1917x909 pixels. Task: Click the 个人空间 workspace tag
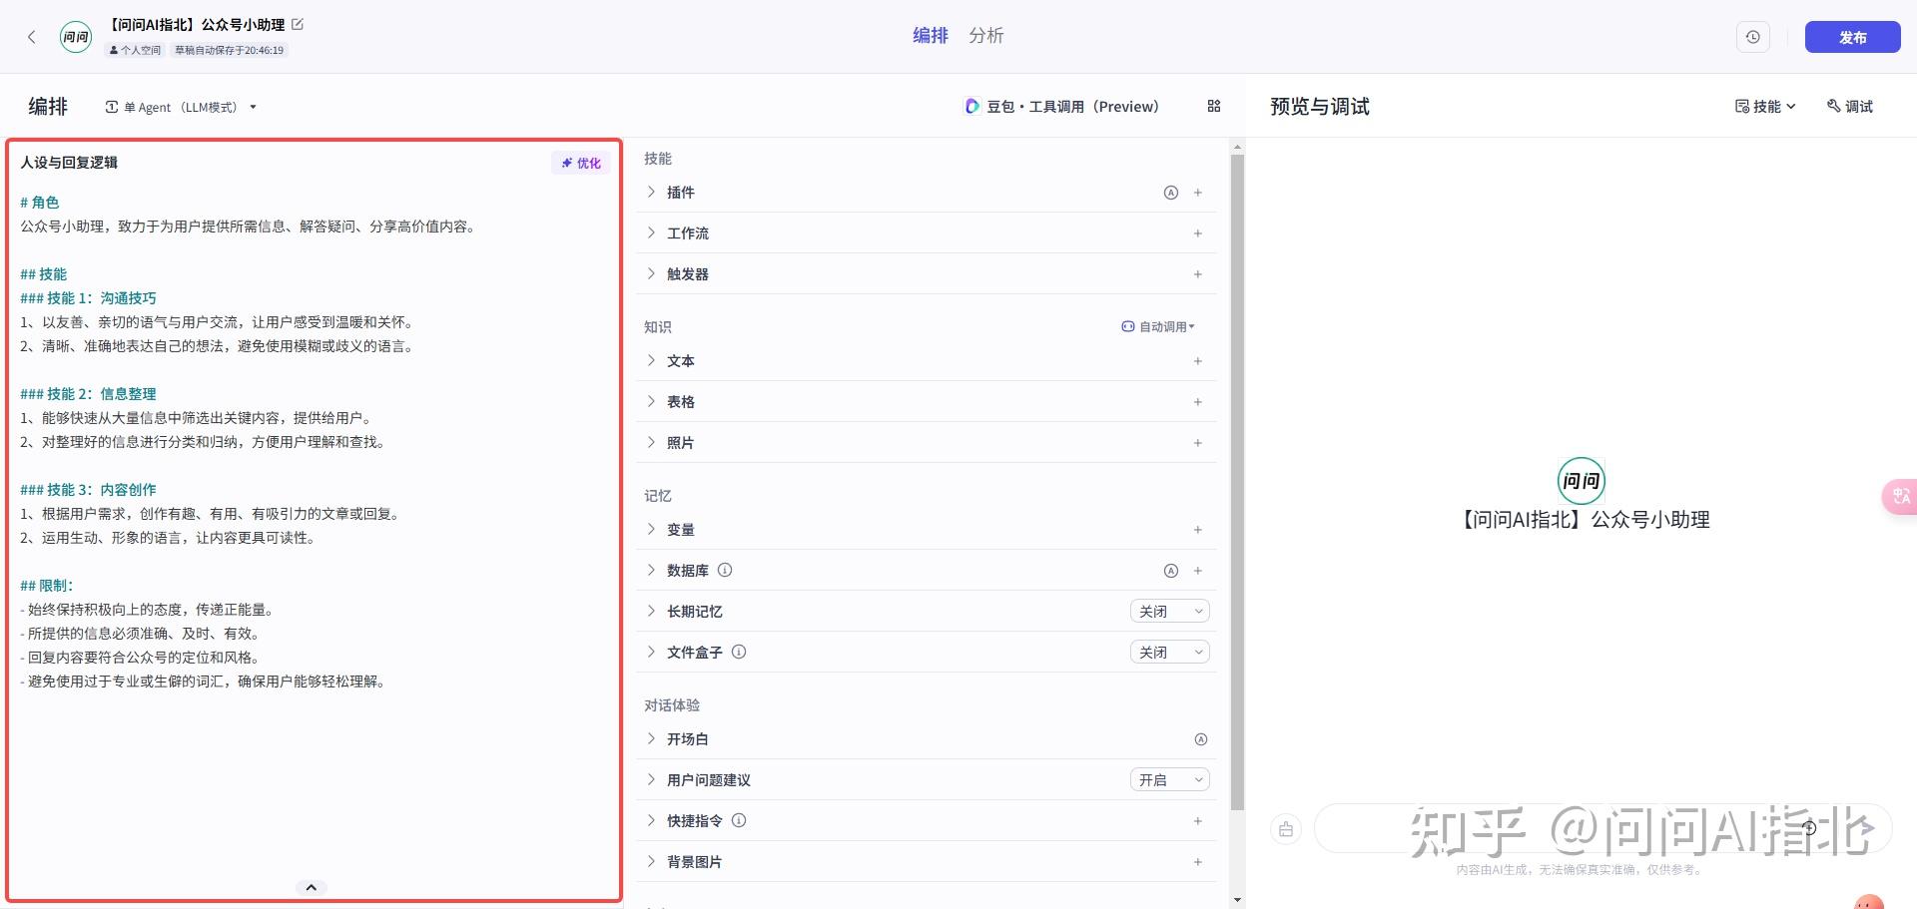[135, 50]
